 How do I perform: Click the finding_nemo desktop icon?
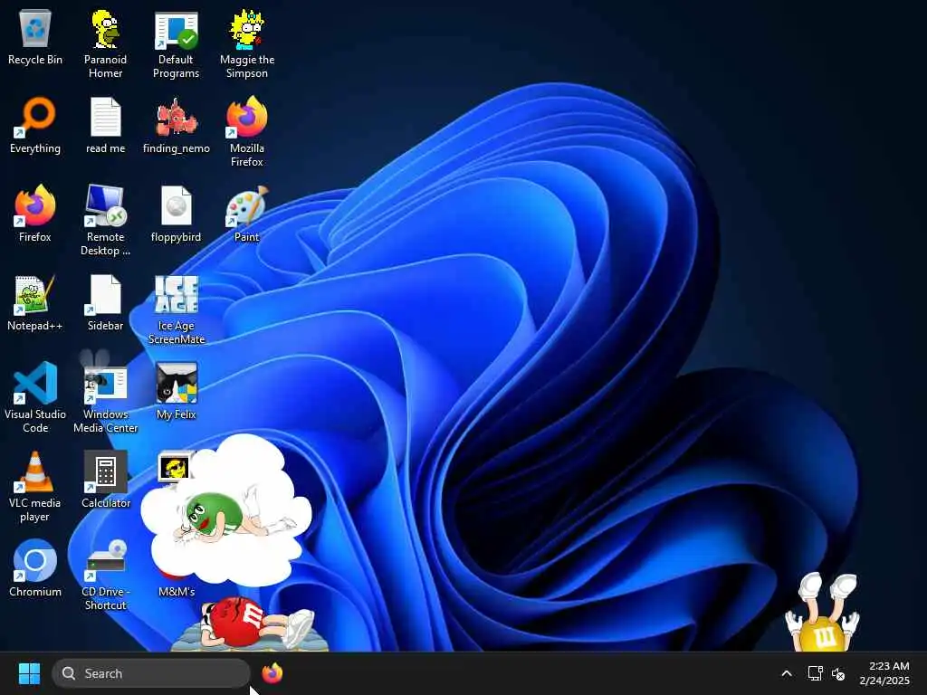(177, 117)
